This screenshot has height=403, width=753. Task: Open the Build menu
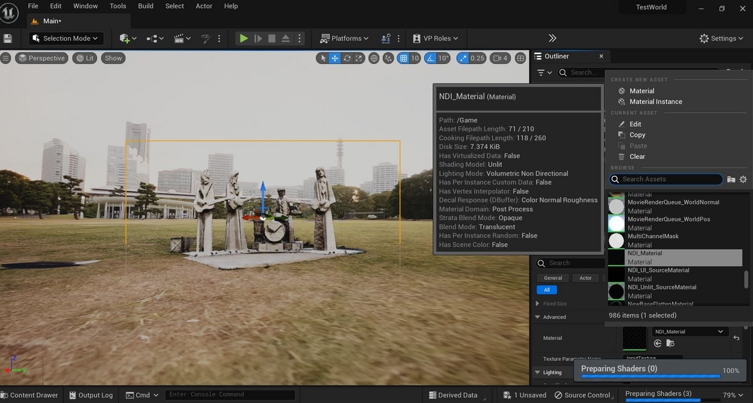(146, 6)
